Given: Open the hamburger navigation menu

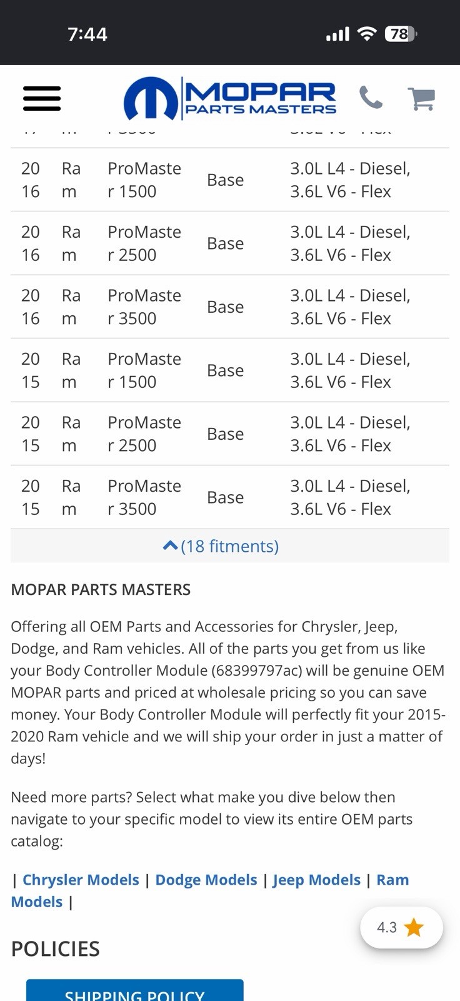Looking at the screenshot, I should click(42, 98).
